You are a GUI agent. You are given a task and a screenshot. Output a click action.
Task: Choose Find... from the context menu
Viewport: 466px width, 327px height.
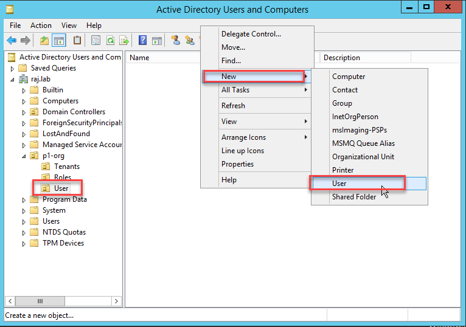(257, 61)
